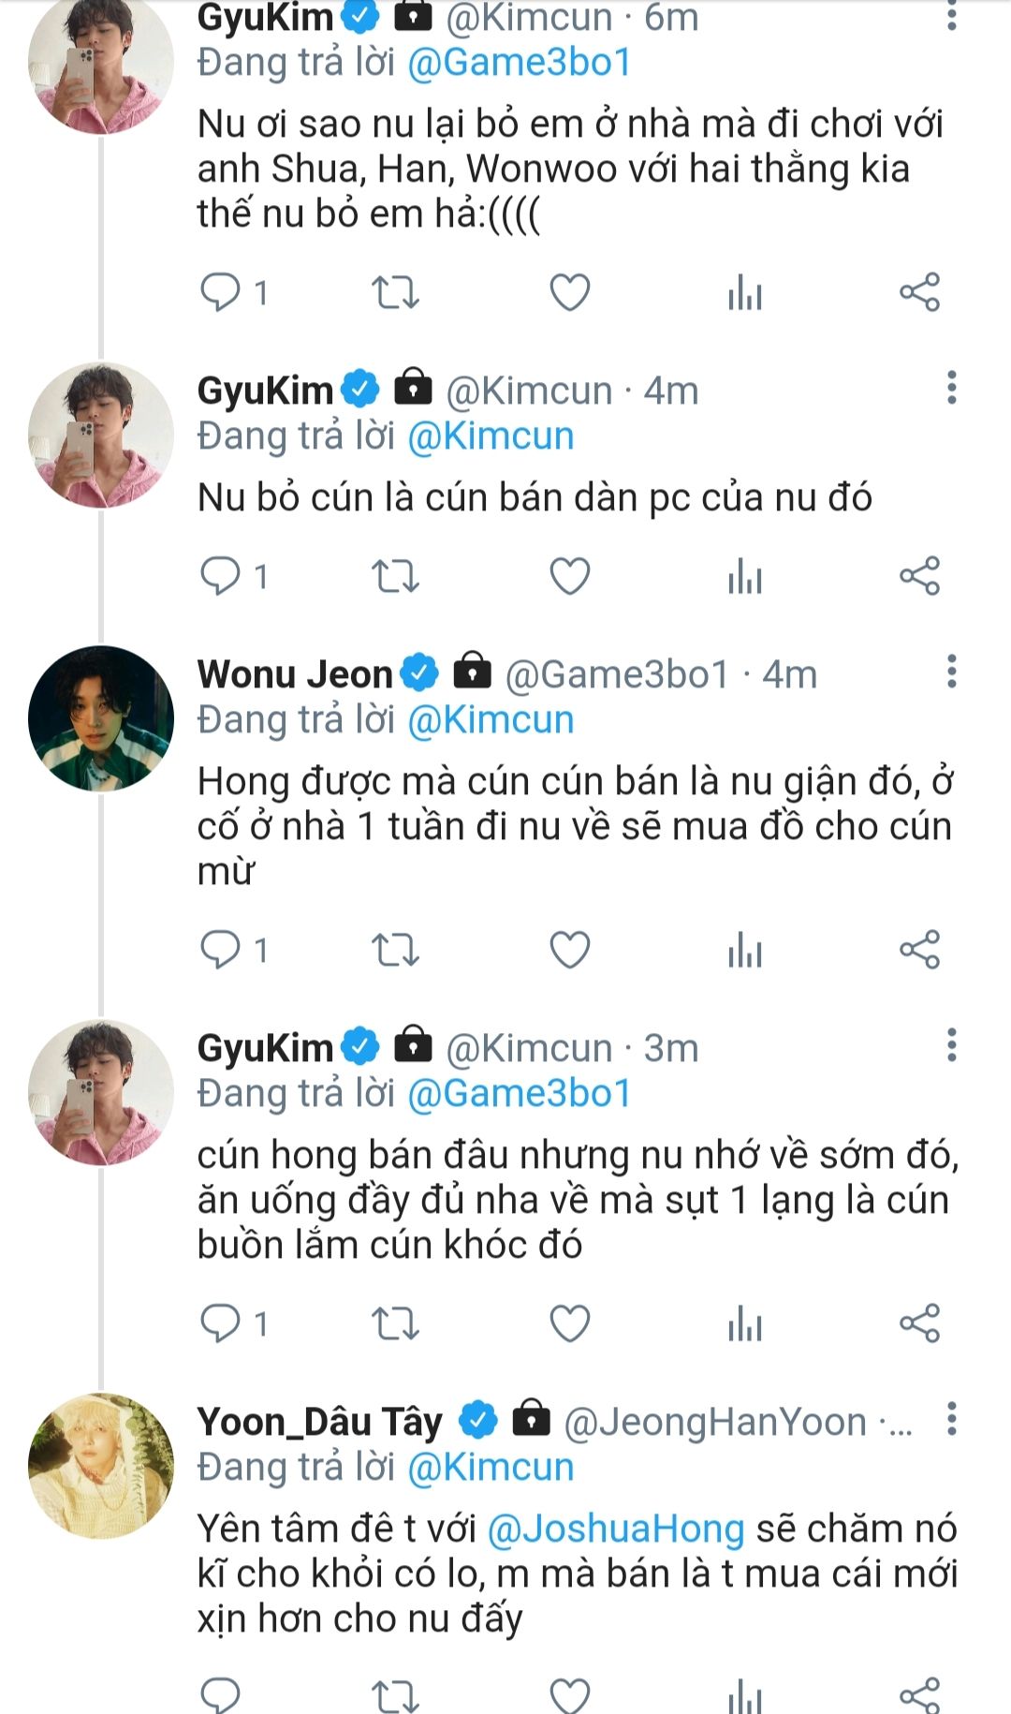Open Yoon_Dâu Tây's profile picture
1011x1714 pixels.
(x=101, y=1466)
